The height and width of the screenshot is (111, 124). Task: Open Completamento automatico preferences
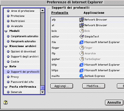pos(22,36)
